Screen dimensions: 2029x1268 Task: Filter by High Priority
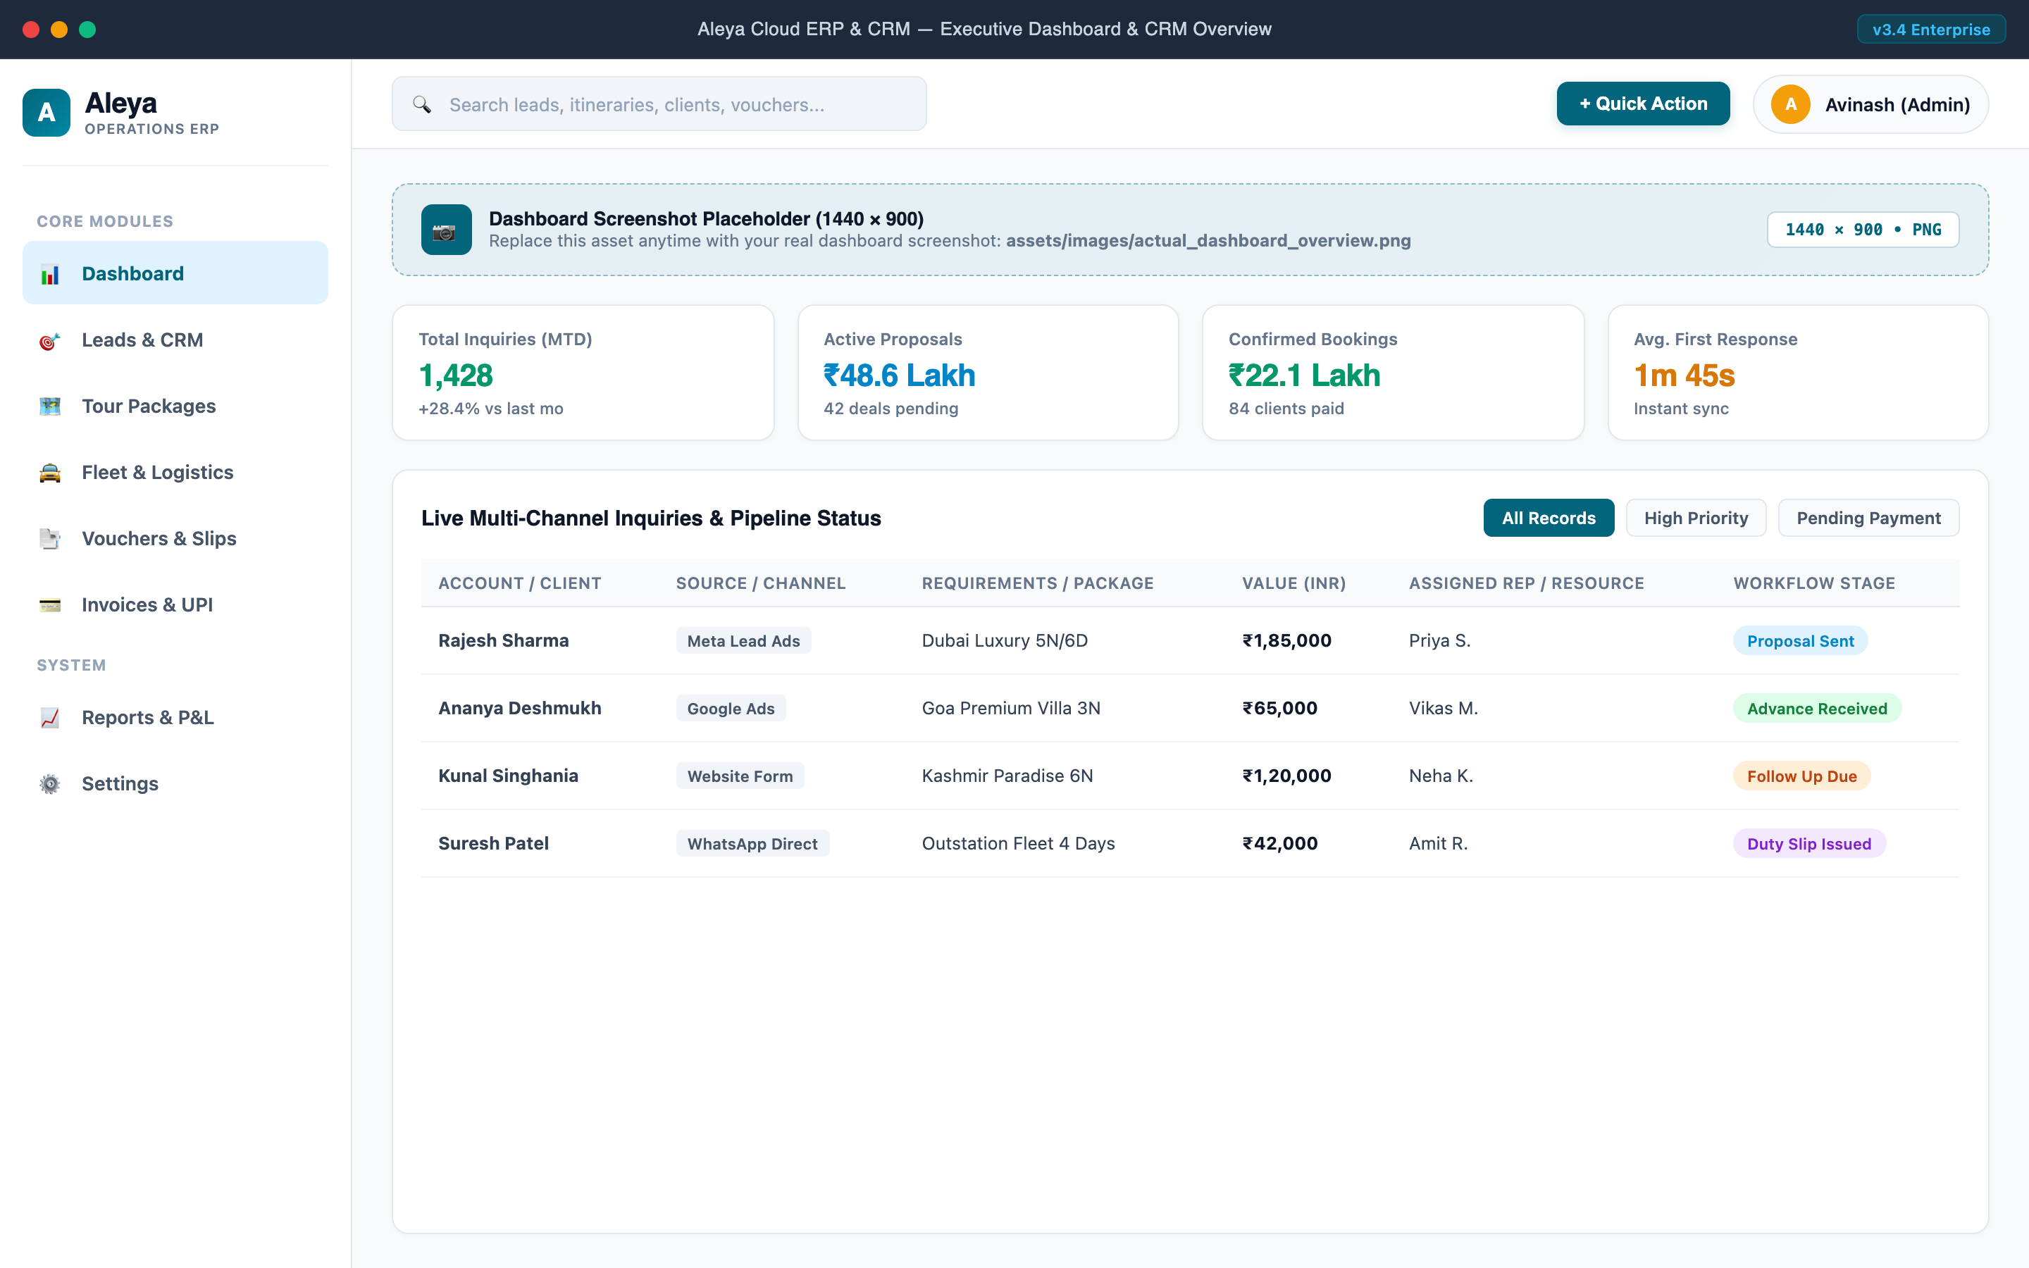click(x=1696, y=518)
